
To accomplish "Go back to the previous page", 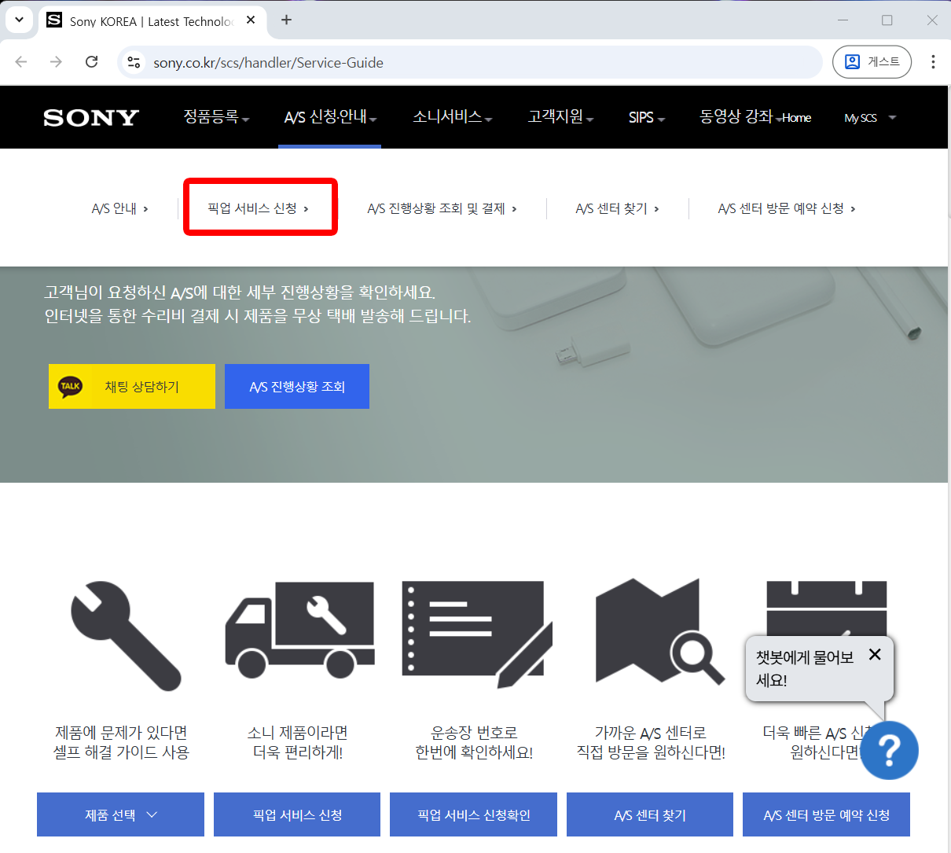I will click(21, 62).
